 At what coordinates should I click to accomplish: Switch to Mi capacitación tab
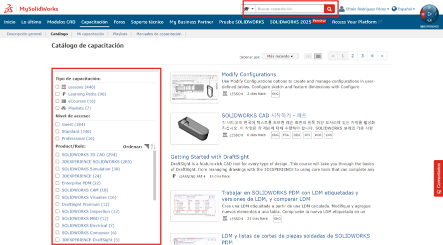[x=90, y=34]
